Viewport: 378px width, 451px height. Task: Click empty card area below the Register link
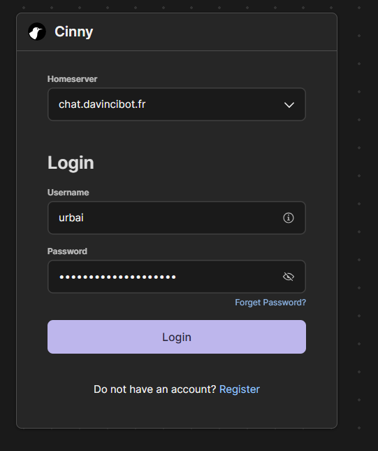(x=177, y=412)
